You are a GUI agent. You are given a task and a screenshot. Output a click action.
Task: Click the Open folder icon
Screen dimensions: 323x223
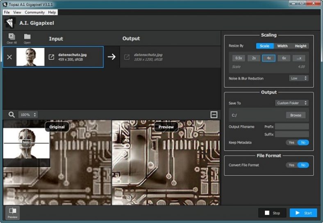pos(27,37)
